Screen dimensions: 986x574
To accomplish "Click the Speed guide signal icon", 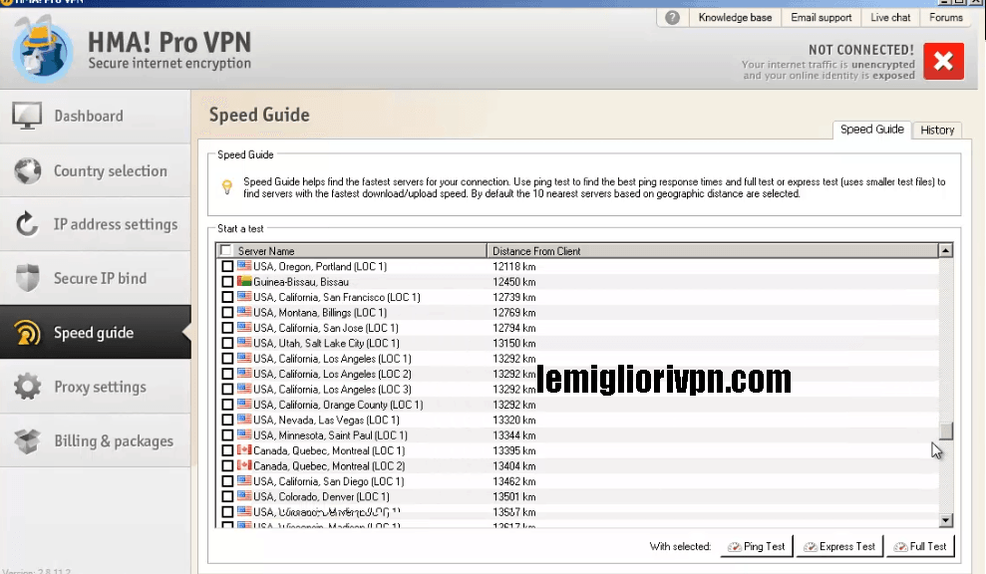I will click(27, 333).
